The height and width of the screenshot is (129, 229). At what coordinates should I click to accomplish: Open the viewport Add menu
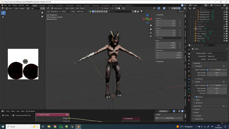coord(77,8)
